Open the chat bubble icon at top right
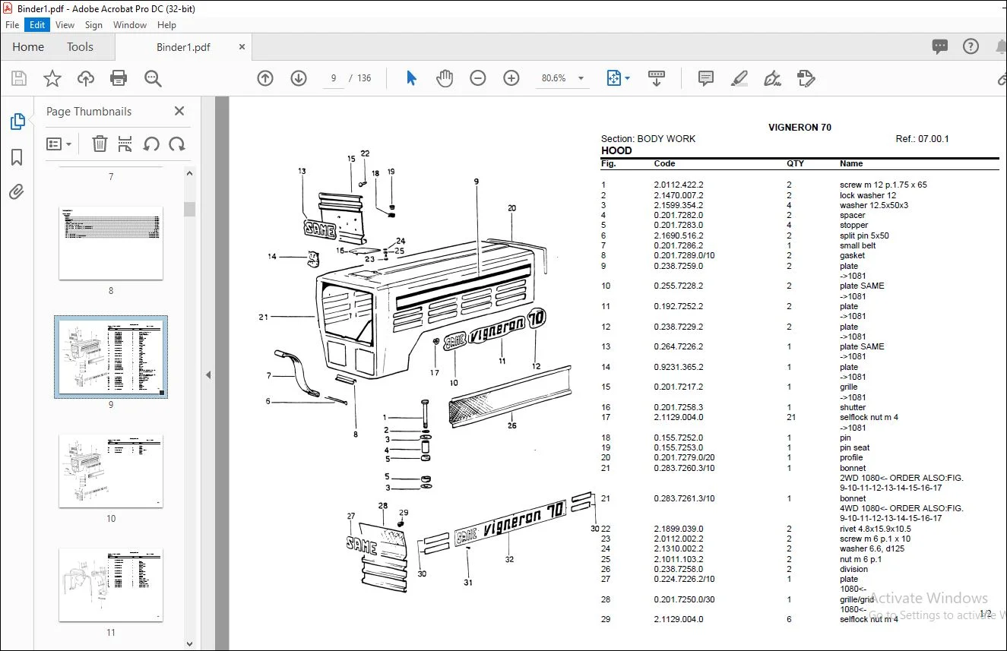The image size is (1007, 651). 940,46
